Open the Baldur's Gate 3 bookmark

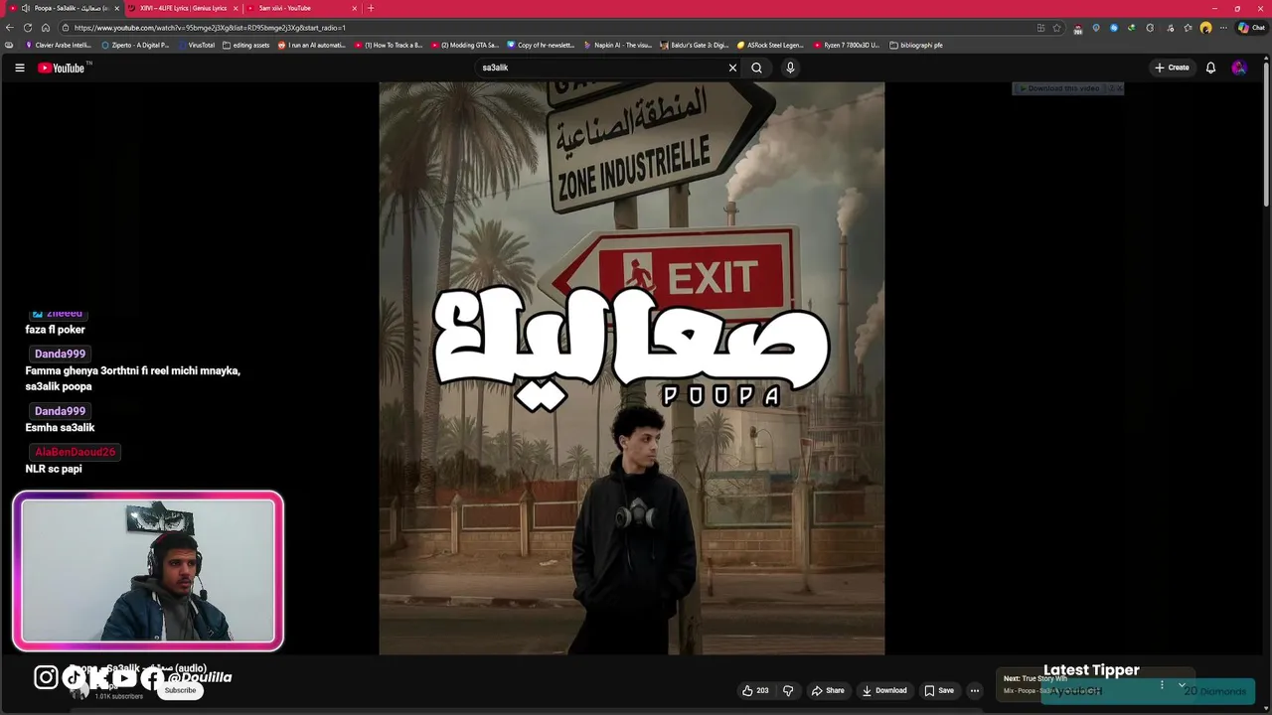[694, 45]
